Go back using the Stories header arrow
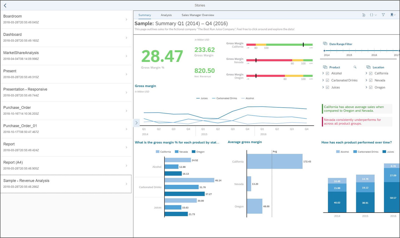Viewport: 400px width, 238px height. click(x=5, y=5)
